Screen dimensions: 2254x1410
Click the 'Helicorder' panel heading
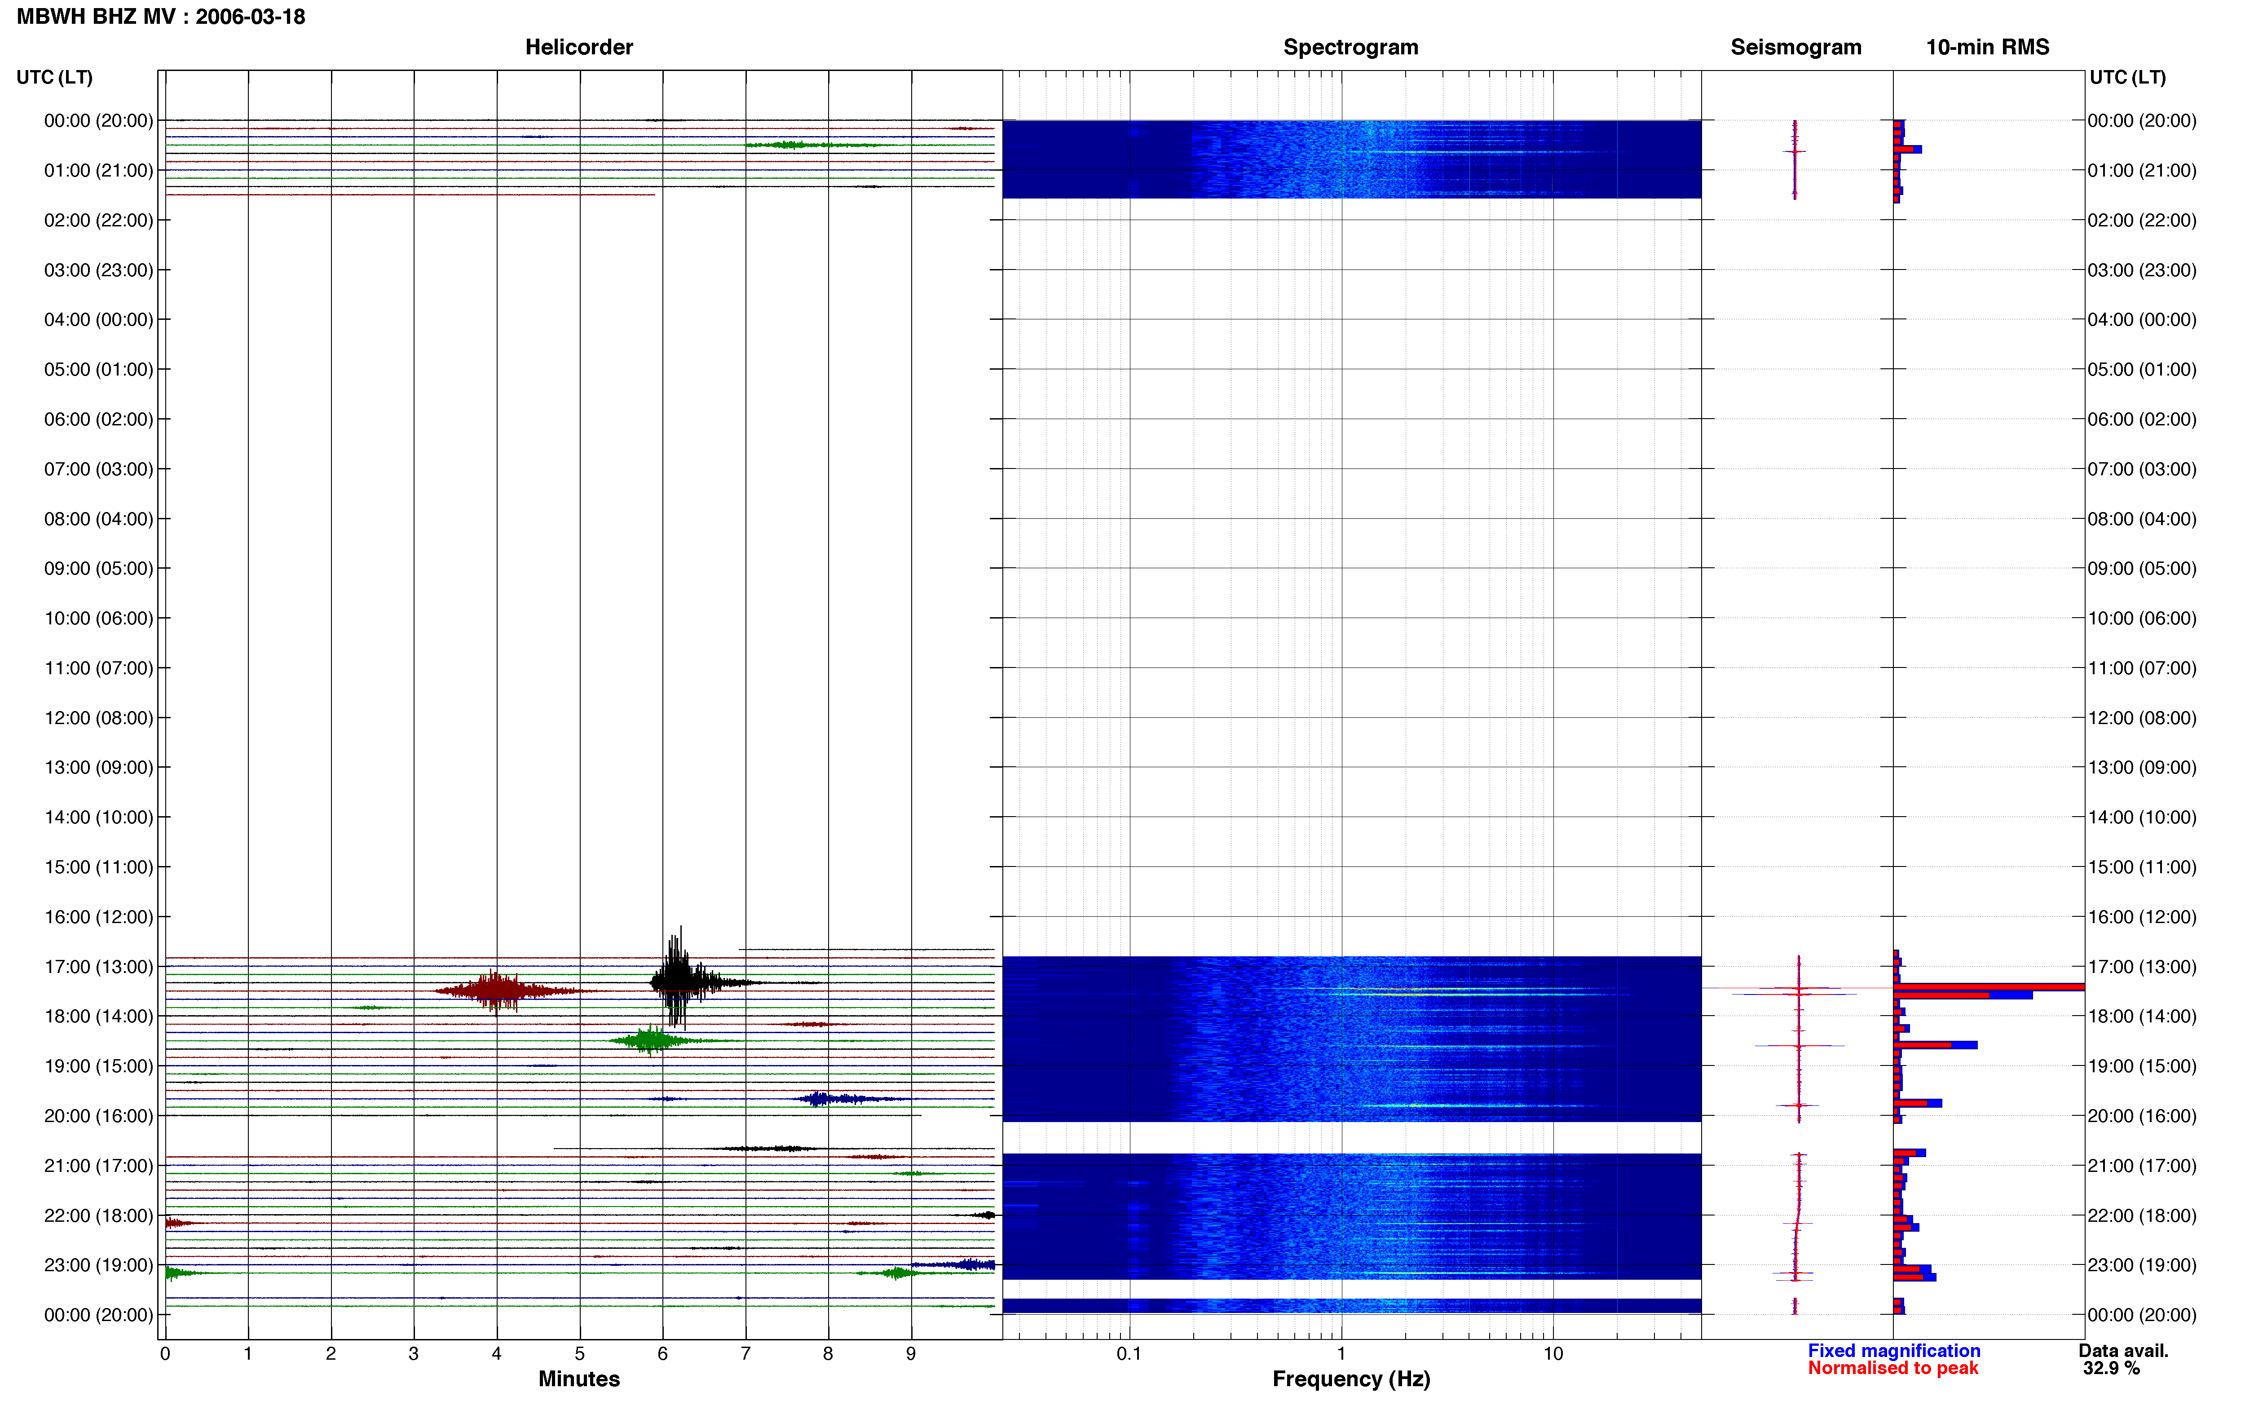579,48
